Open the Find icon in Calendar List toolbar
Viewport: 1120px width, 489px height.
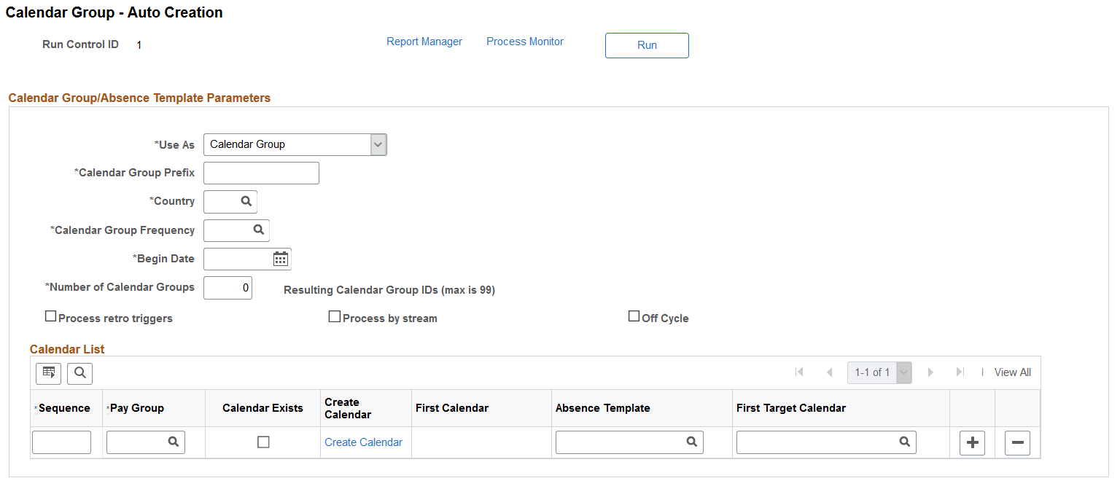click(79, 372)
